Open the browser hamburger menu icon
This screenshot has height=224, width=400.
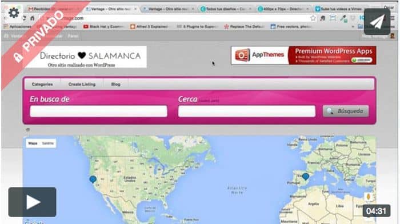click(x=393, y=18)
